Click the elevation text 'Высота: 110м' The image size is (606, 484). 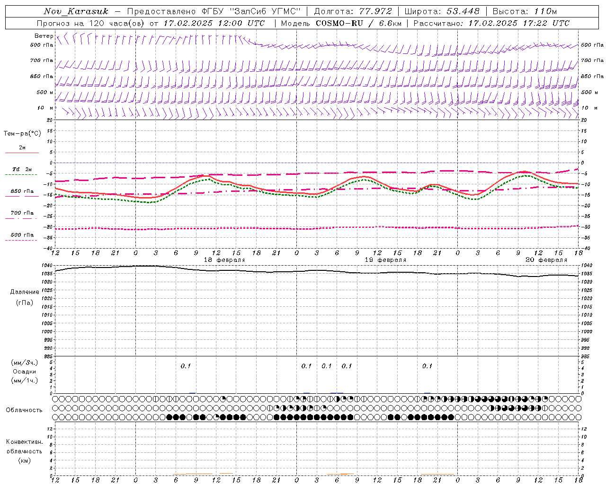(x=525, y=11)
